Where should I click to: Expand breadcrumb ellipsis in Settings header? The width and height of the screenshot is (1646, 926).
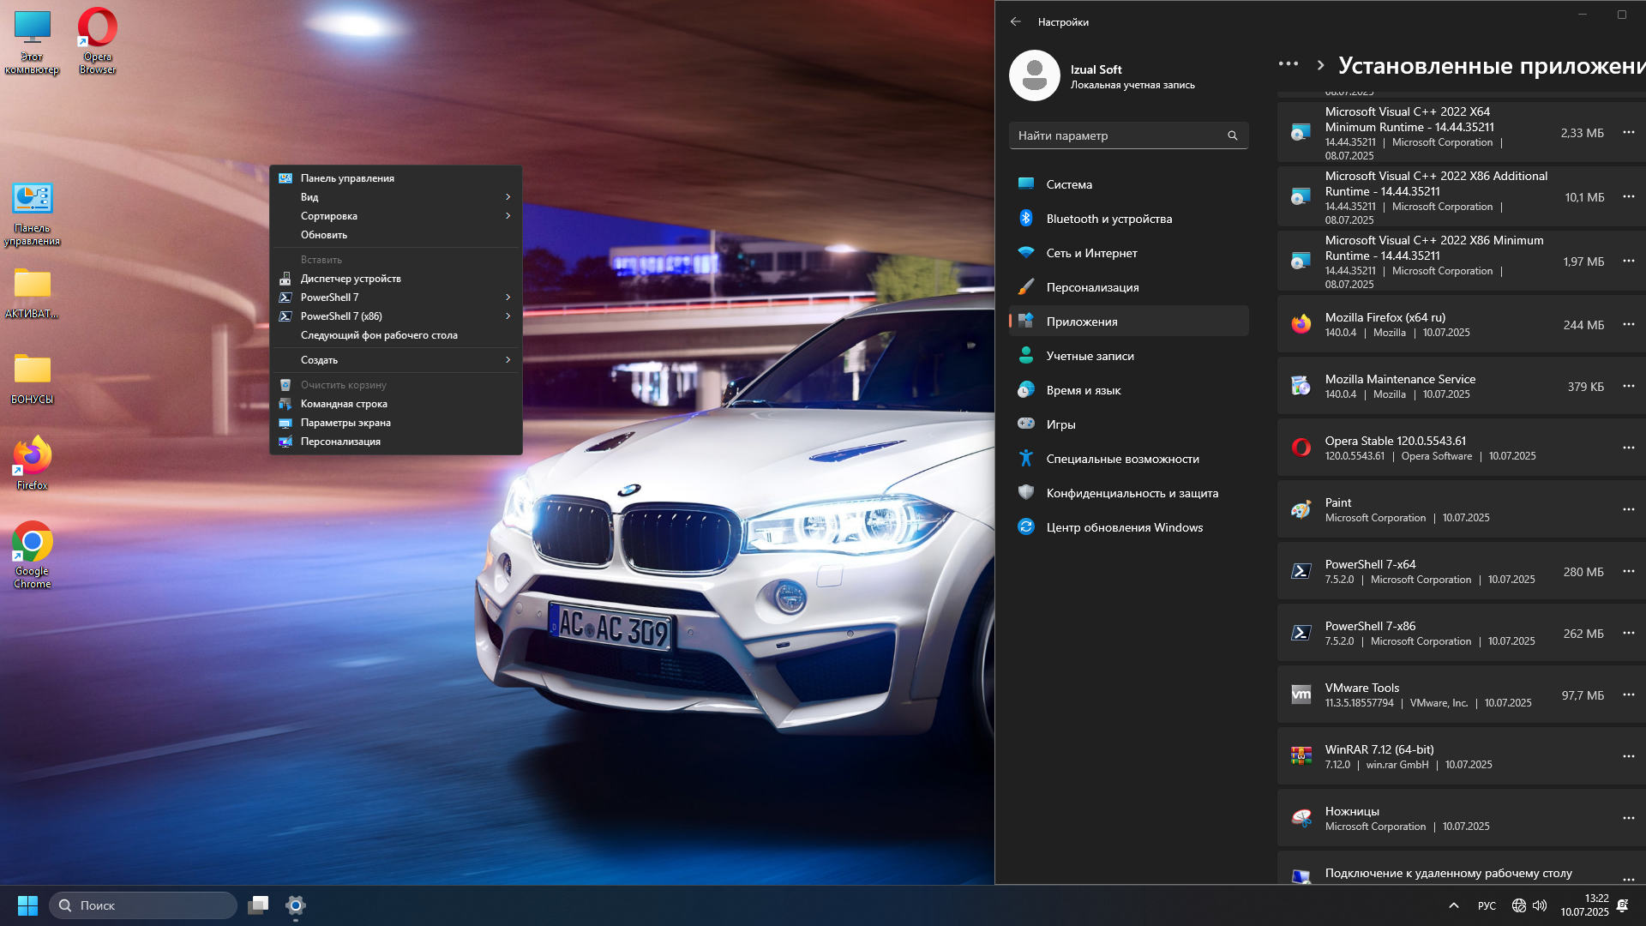(x=1288, y=64)
